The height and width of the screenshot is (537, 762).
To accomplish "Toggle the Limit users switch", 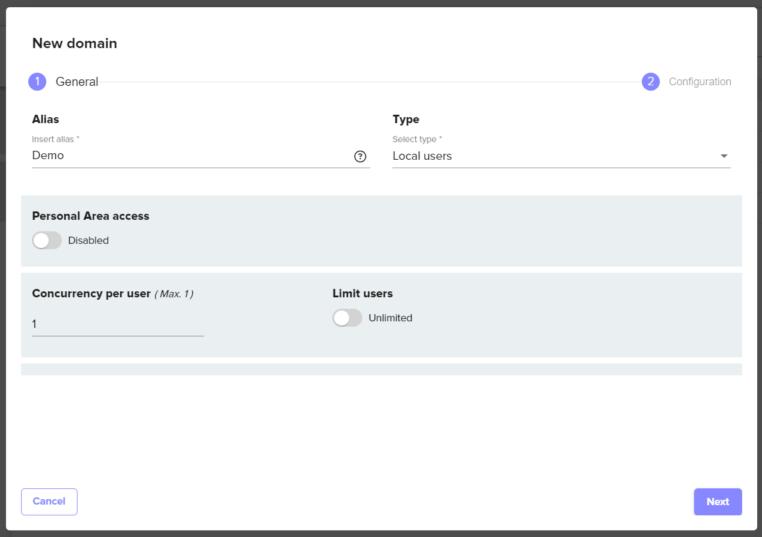I will (347, 318).
